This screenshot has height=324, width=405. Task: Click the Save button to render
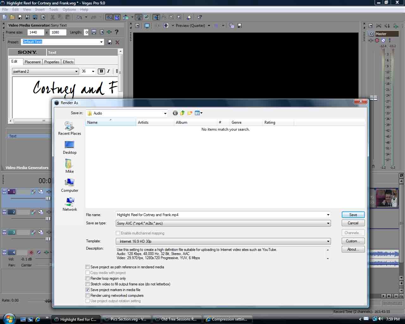(x=353, y=215)
